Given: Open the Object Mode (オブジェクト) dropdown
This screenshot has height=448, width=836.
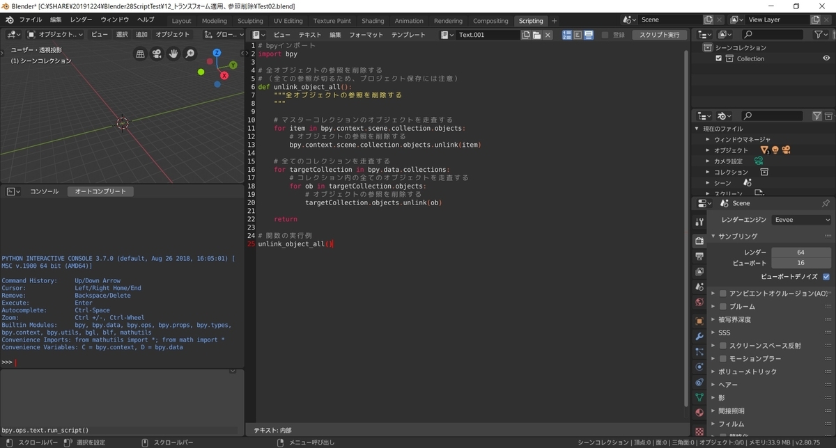Looking at the screenshot, I should click(55, 35).
